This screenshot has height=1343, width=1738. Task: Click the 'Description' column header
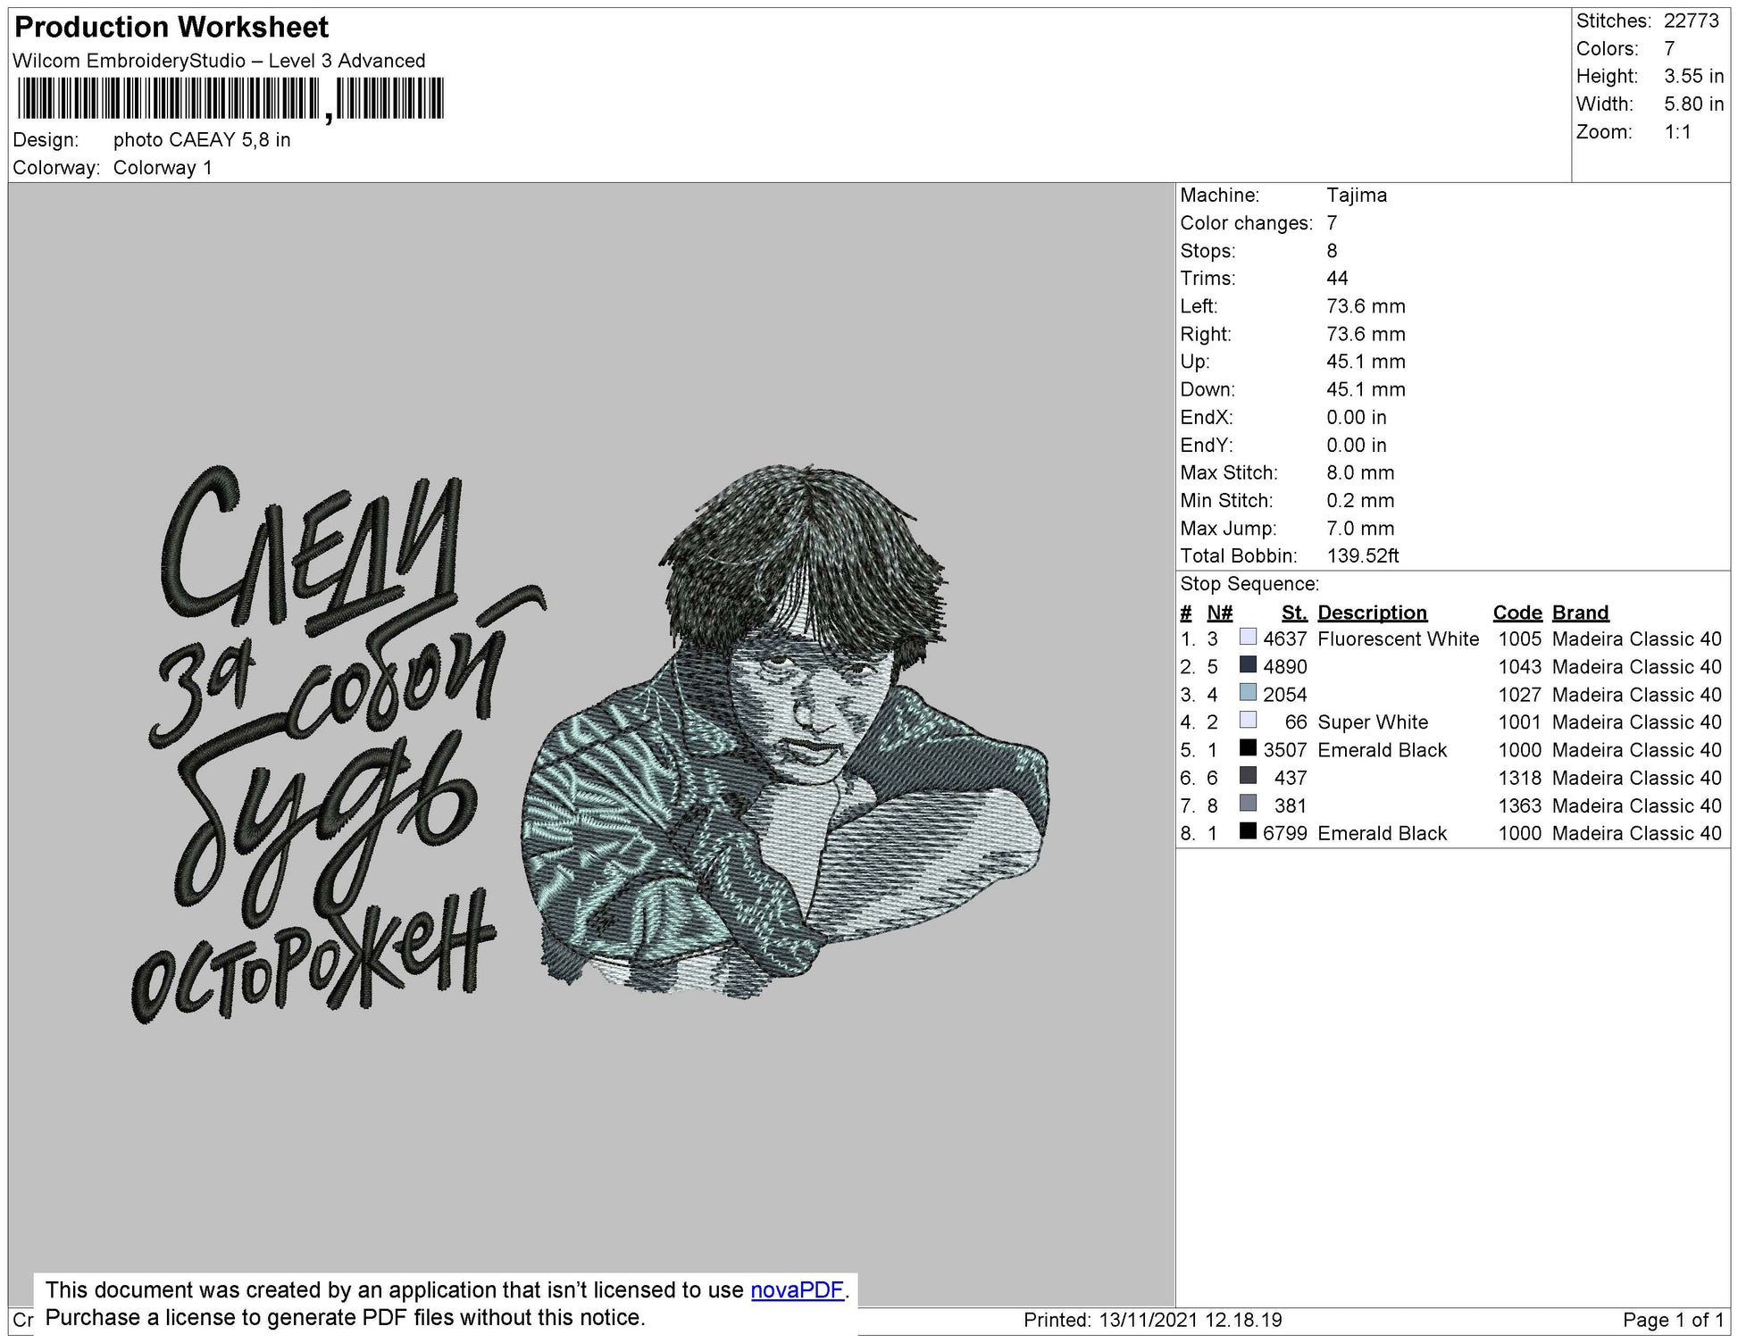(x=1372, y=613)
